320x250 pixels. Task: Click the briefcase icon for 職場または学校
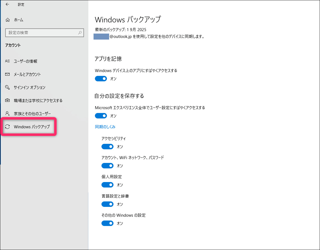[7, 100]
